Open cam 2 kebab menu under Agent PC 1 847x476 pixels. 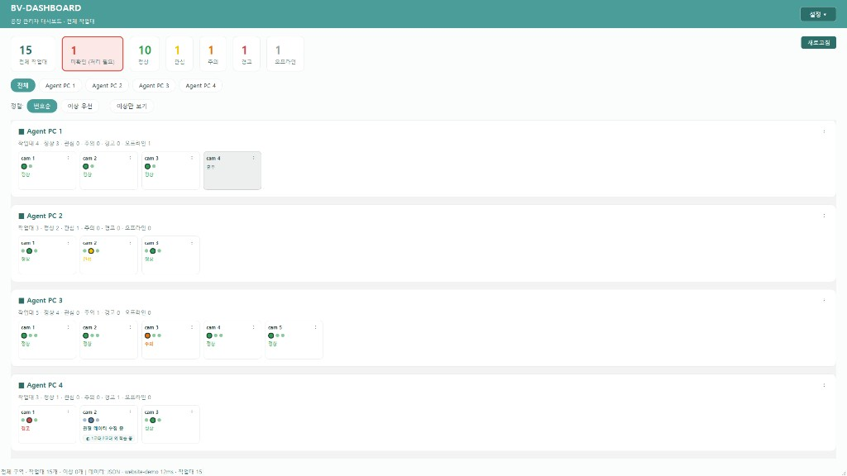[x=130, y=158]
